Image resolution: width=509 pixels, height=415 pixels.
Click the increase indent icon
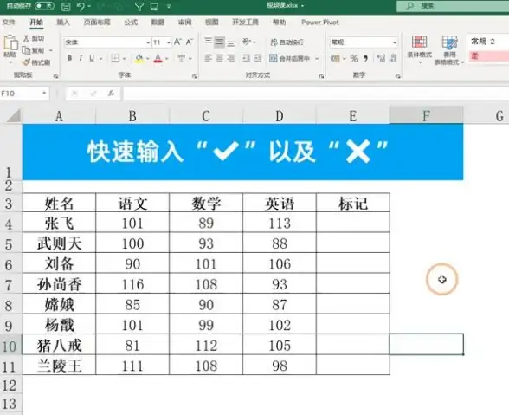[x=258, y=59]
